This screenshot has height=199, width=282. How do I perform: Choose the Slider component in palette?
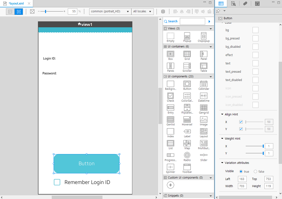(204, 155)
